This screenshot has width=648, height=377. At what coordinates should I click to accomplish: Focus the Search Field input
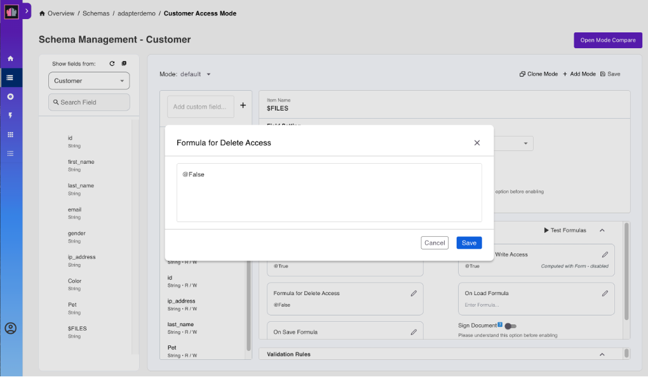(89, 102)
